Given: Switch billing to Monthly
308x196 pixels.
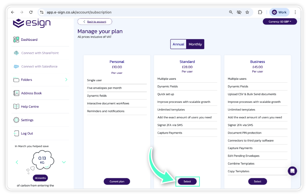Looking at the screenshot, I should click(195, 44).
